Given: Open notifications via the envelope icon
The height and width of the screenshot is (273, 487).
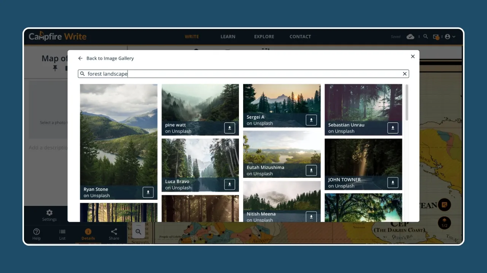Looking at the screenshot, I should (x=436, y=36).
